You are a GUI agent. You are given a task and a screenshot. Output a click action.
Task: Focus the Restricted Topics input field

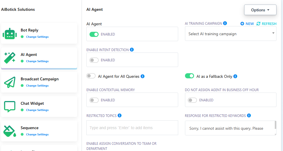click(x=132, y=128)
